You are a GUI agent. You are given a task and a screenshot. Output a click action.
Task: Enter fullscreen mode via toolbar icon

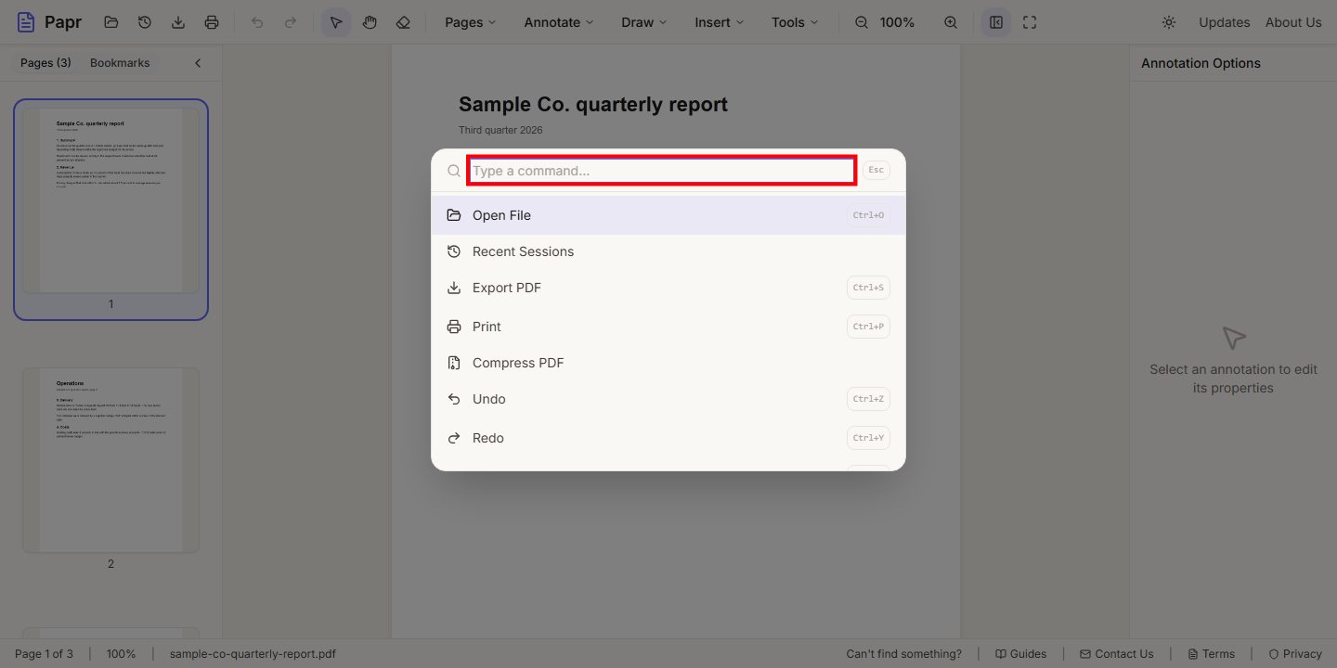pos(1030,22)
